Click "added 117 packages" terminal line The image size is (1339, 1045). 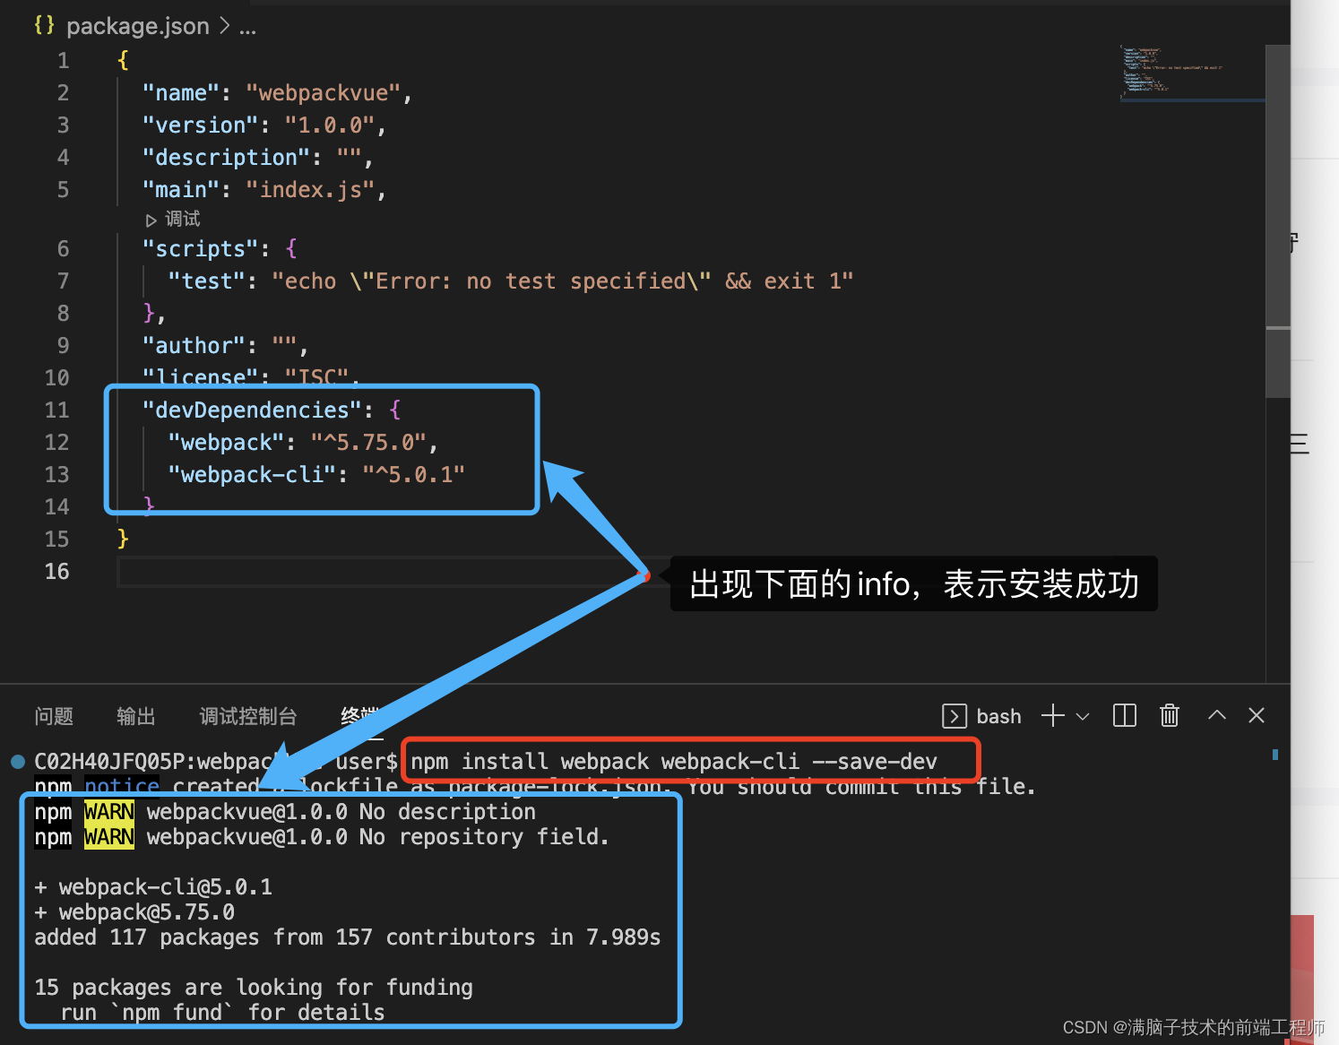point(348,937)
